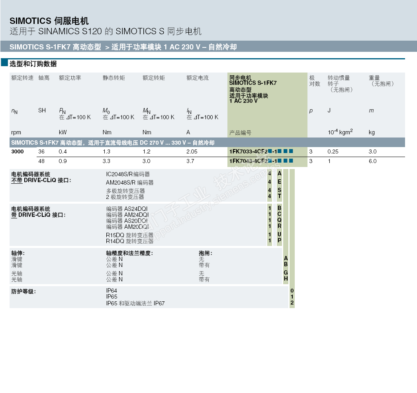Click the rated power value "0.9"

coord(63,161)
